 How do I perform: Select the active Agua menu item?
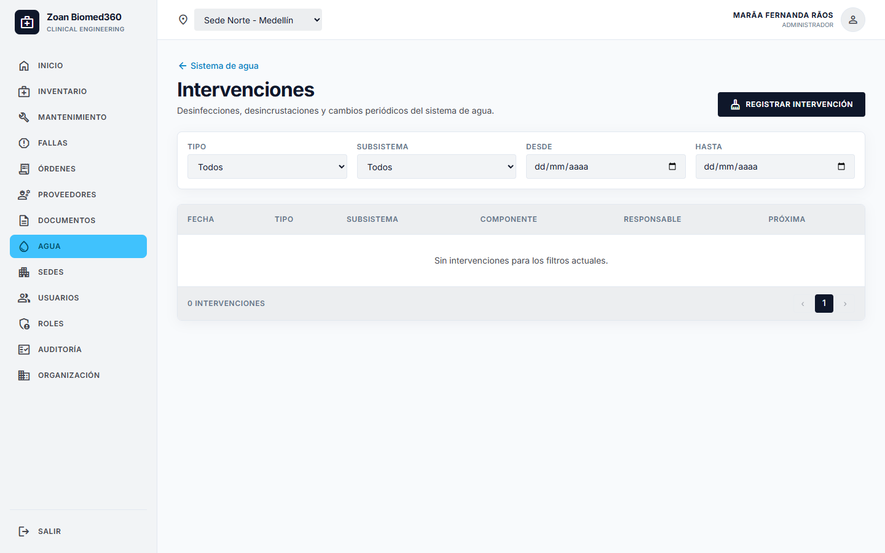(x=78, y=246)
